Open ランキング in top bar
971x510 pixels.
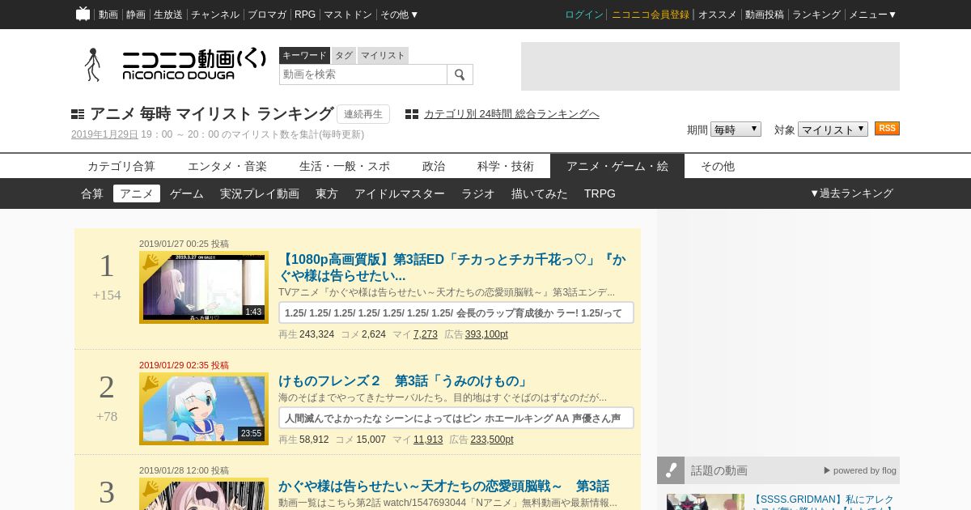coord(816,15)
